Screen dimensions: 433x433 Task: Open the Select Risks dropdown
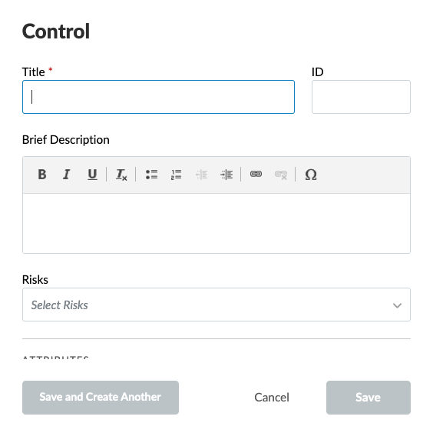pyautogui.click(x=216, y=305)
